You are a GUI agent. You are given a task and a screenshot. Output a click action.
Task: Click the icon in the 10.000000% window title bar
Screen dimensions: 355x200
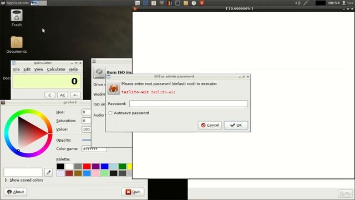click(135, 9)
